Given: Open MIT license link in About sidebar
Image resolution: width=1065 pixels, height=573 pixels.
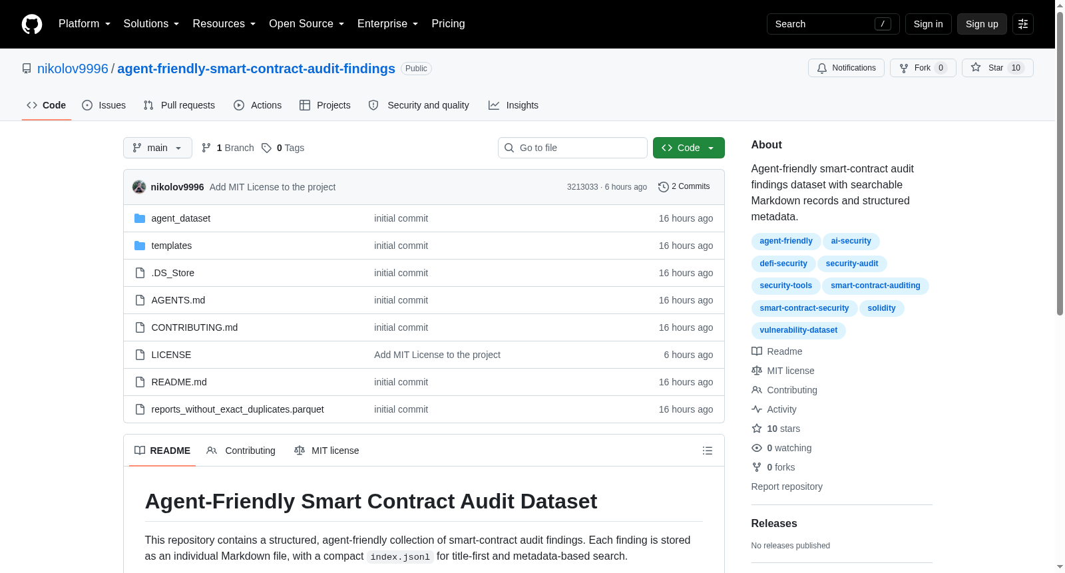Looking at the screenshot, I should [783, 371].
